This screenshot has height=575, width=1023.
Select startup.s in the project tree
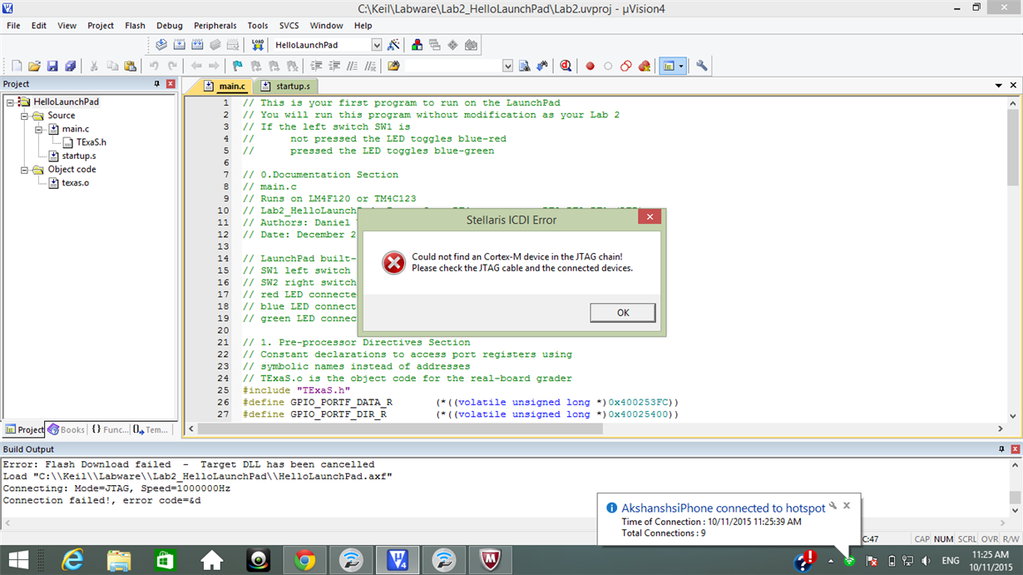click(72, 156)
